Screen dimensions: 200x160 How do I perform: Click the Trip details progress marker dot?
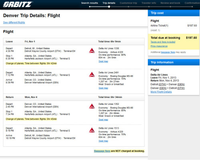click(x=109, y=7)
